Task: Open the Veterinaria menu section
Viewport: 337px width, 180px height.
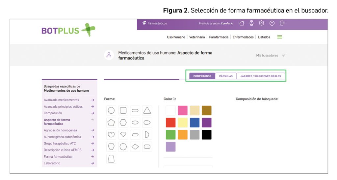Action: click(197, 37)
